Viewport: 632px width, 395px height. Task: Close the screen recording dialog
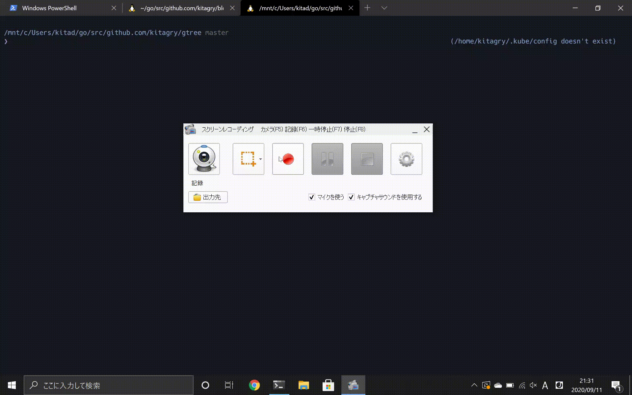pyautogui.click(x=427, y=129)
